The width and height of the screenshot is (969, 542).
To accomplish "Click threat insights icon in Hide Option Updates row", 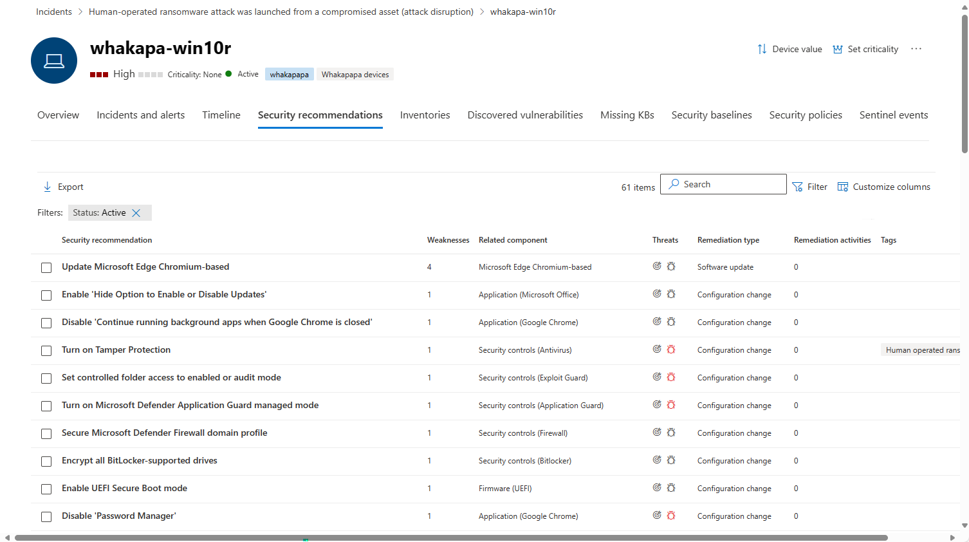I will (x=657, y=294).
